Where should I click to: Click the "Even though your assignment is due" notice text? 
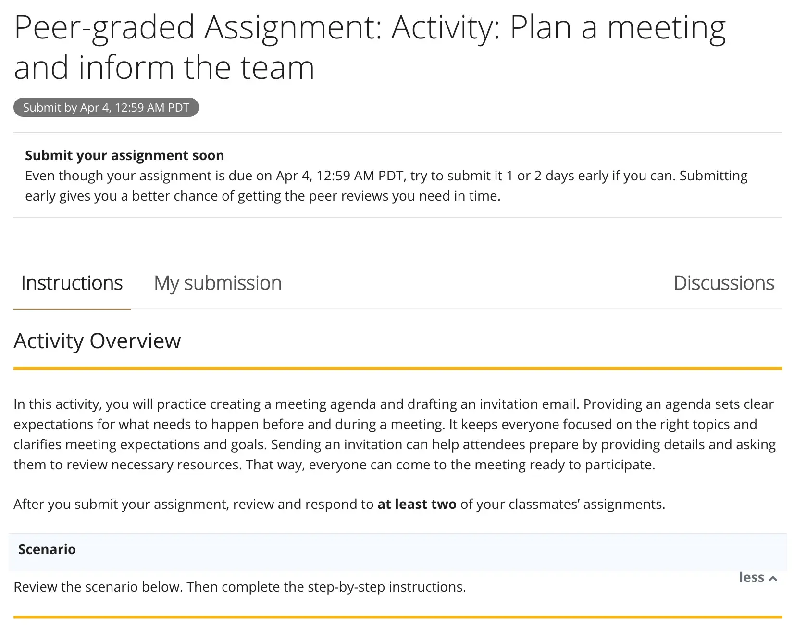pos(386,186)
